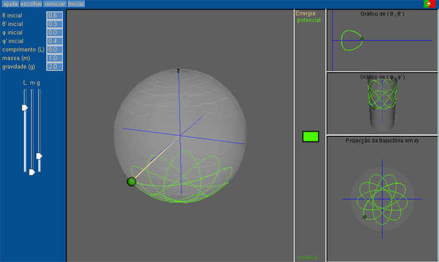Open the escolher menu
439x262 pixels.
31,4
